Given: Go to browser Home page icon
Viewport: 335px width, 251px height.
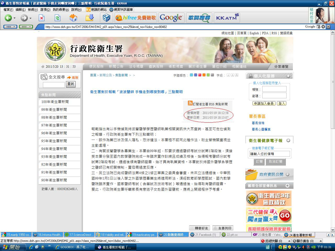Looking at the screenshot, I should pos(73,18).
